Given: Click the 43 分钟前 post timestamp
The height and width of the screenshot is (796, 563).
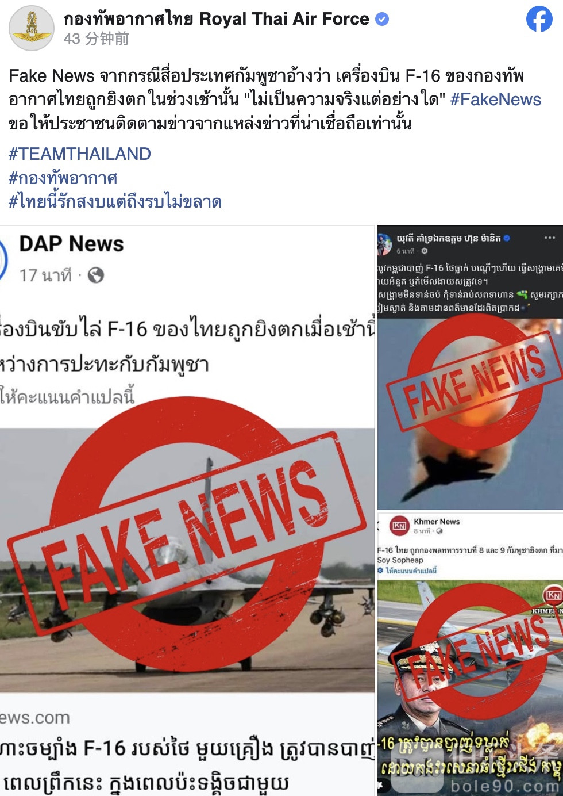Looking at the screenshot, I should [96, 39].
